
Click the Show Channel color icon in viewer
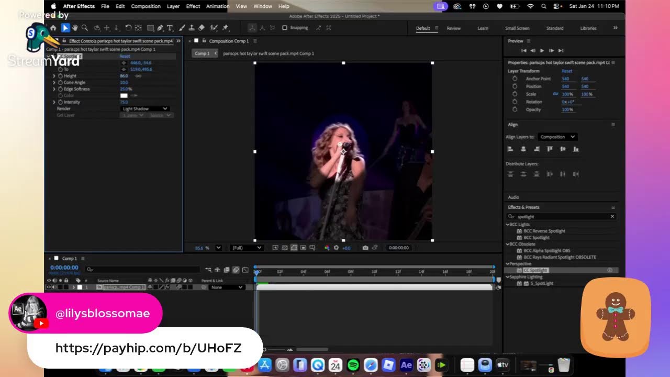coord(327,248)
